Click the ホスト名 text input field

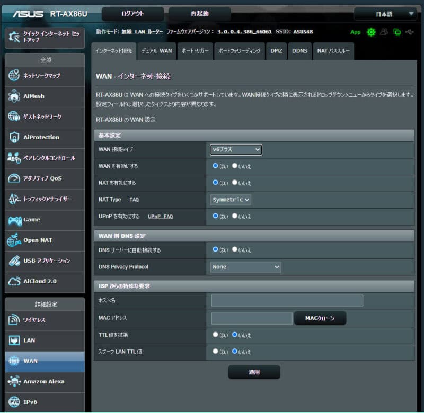click(287, 301)
